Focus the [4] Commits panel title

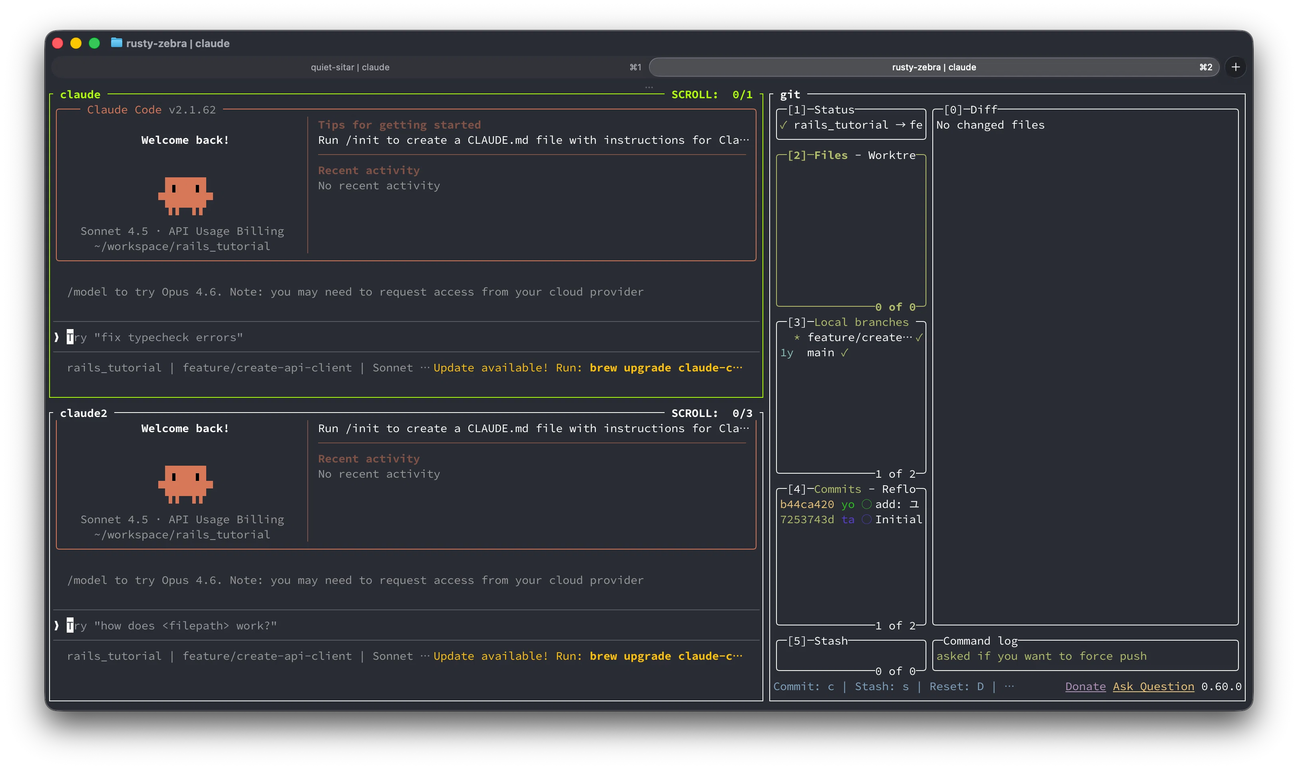coord(824,489)
